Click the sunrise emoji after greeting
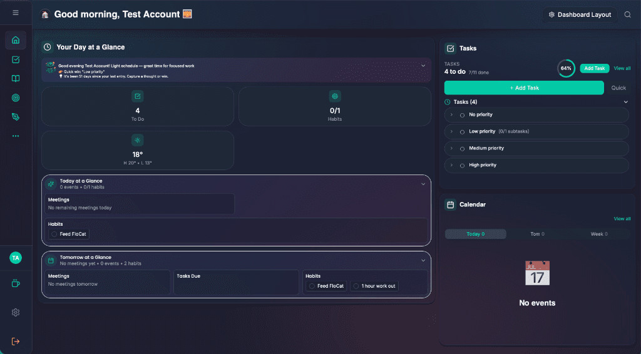This screenshot has width=641, height=354. click(x=187, y=14)
